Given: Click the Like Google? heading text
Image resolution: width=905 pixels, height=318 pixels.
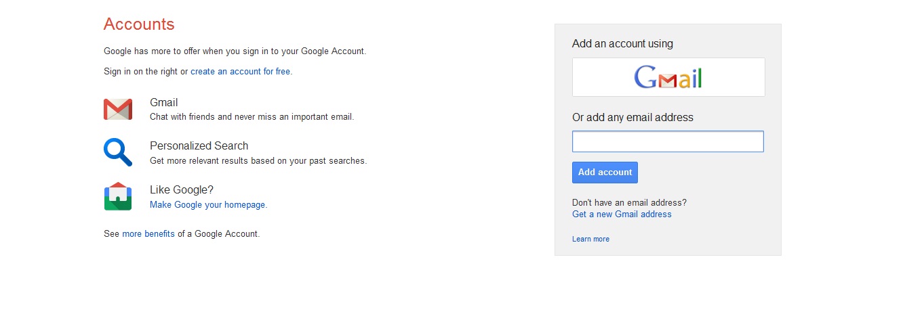Looking at the screenshot, I should pyautogui.click(x=182, y=190).
